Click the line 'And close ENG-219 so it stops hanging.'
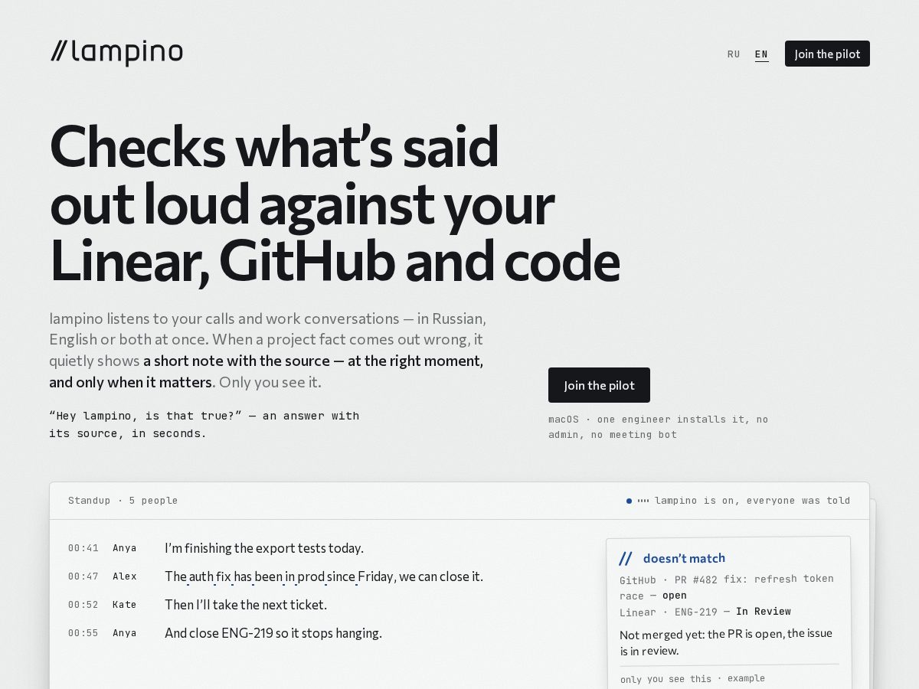This screenshot has width=919, height=689. (273, 633)
